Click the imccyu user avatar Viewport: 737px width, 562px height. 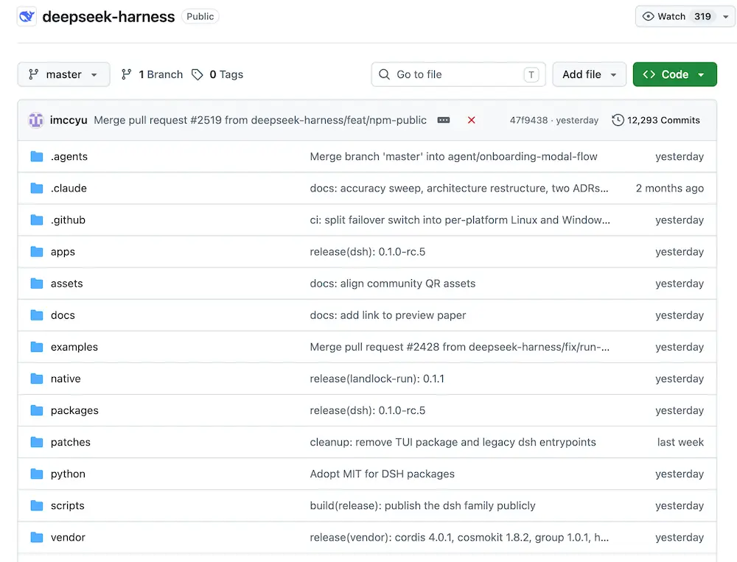tap(35, 120)
